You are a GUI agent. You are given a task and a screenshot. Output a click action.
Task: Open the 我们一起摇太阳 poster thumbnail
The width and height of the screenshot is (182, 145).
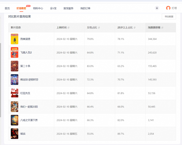pos(15,107)
